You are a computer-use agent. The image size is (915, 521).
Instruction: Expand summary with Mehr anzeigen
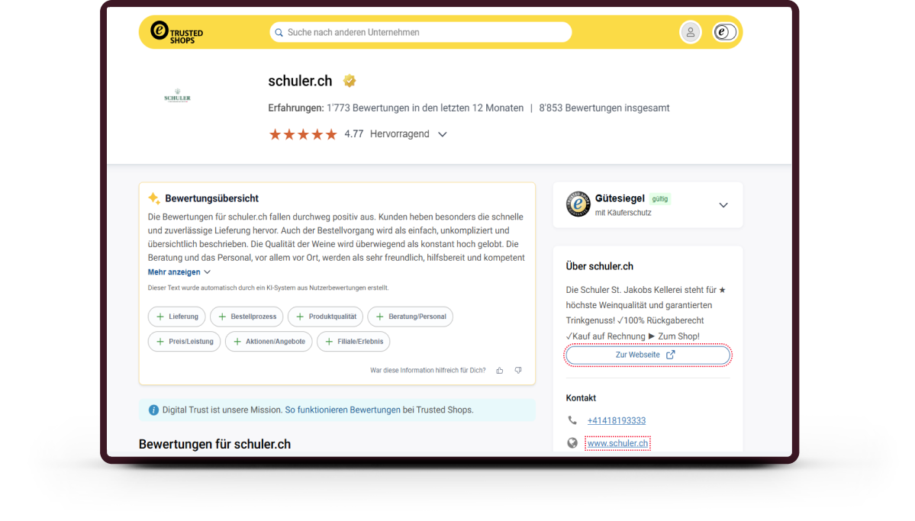(179, 272)
